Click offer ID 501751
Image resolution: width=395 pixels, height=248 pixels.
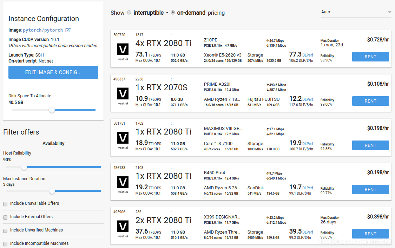pyautogui.click(x=119, y=123)
